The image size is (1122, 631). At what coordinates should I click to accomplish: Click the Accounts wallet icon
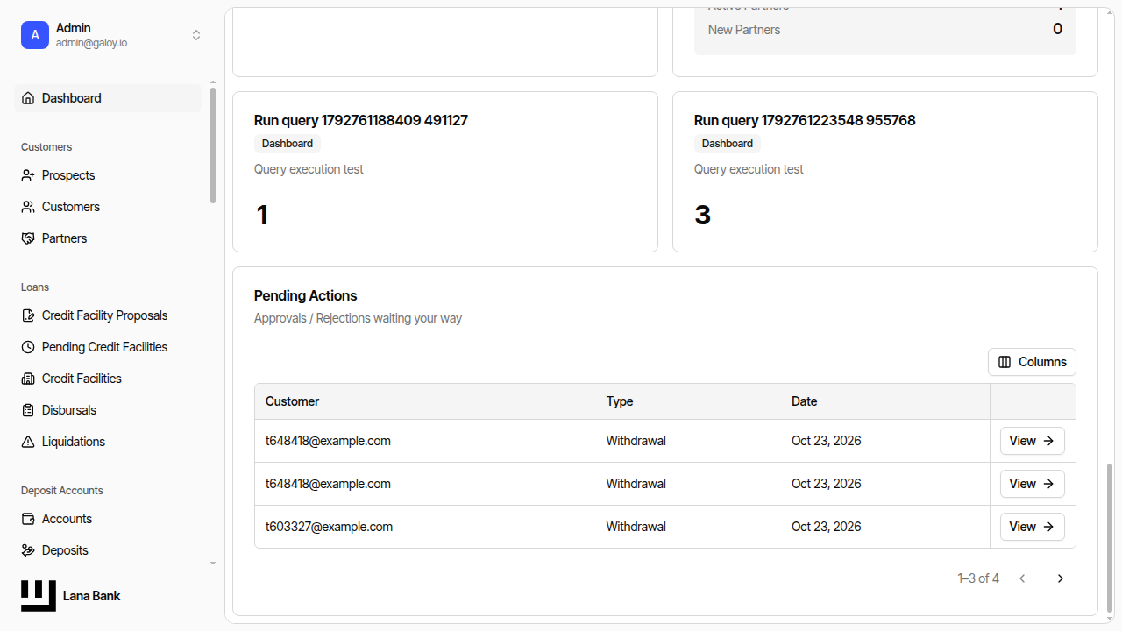(28, 519)
